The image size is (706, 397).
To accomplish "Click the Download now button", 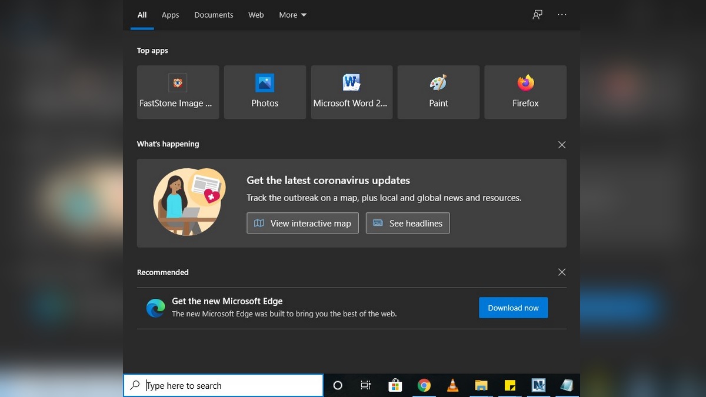I will pos(513,308).
